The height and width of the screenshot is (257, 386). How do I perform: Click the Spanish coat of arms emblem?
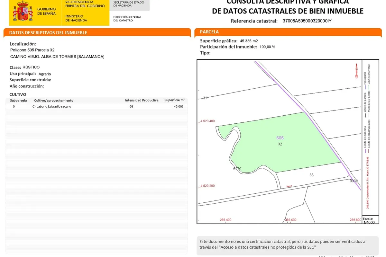[x=23, y=12]
